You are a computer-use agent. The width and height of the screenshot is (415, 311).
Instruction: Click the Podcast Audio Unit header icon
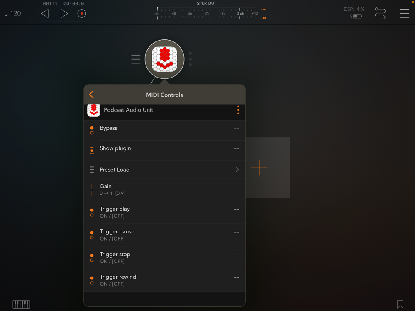pyautogui.click(x=94, y=110)
